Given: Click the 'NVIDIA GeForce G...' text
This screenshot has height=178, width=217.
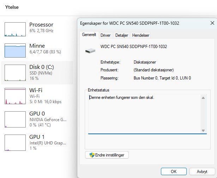Looking at the screenshot, I should point(48,119).
